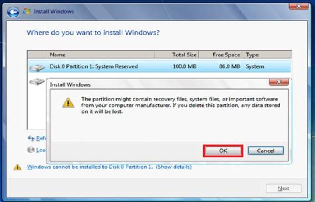Image resolution: width=315 pixels, height=202 pixels.
Task: Open Show details for the install error
Action: click(174, 167)
